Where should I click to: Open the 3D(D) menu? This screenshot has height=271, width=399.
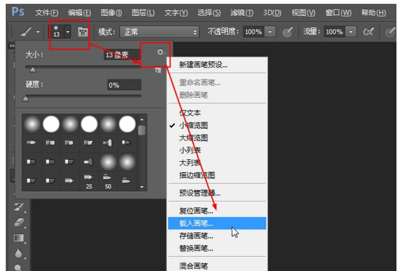pyautogui.click(x=273, y=13)
